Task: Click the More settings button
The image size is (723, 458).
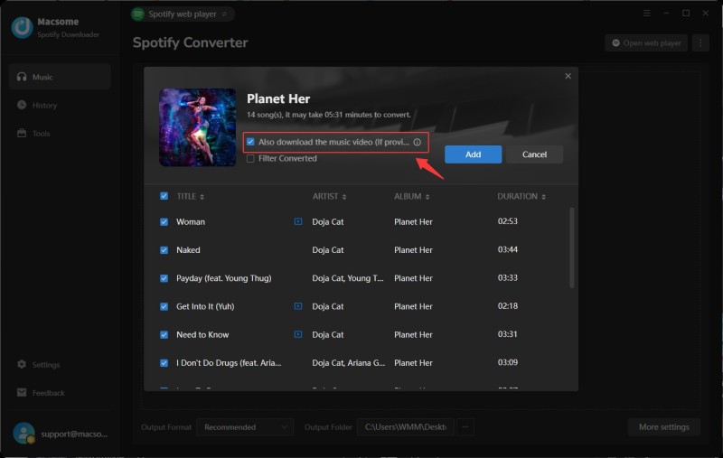Action: 664,427
